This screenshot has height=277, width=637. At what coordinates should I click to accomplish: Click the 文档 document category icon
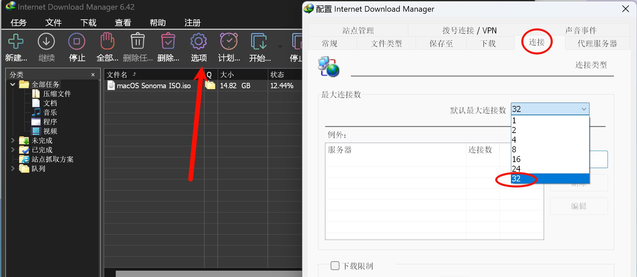(36, 103)
